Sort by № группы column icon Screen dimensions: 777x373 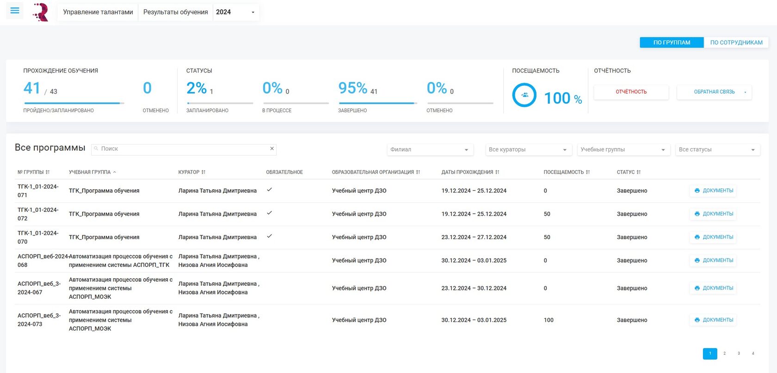tap(48, 172)
